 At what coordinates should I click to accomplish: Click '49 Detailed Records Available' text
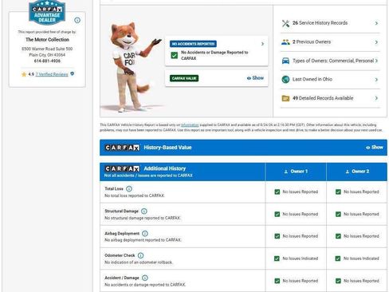tap(323, 98)
